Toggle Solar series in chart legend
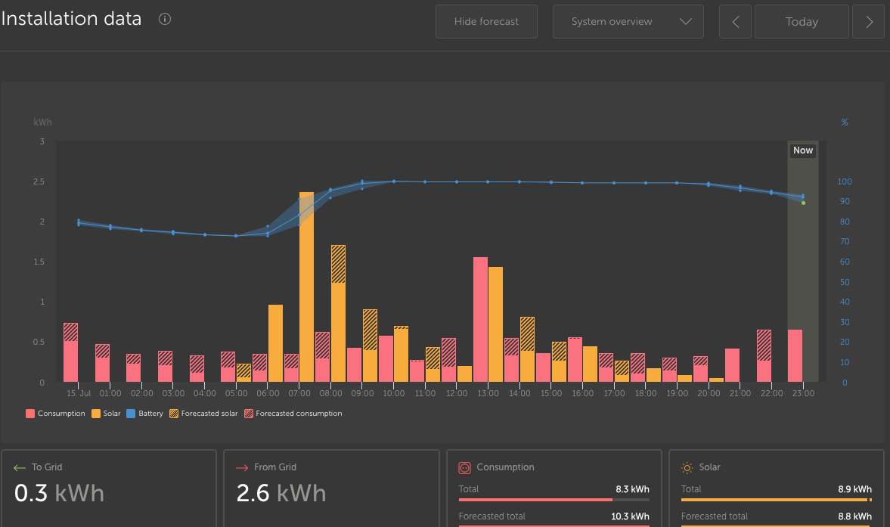890x527 pixels. click(106, 414)
